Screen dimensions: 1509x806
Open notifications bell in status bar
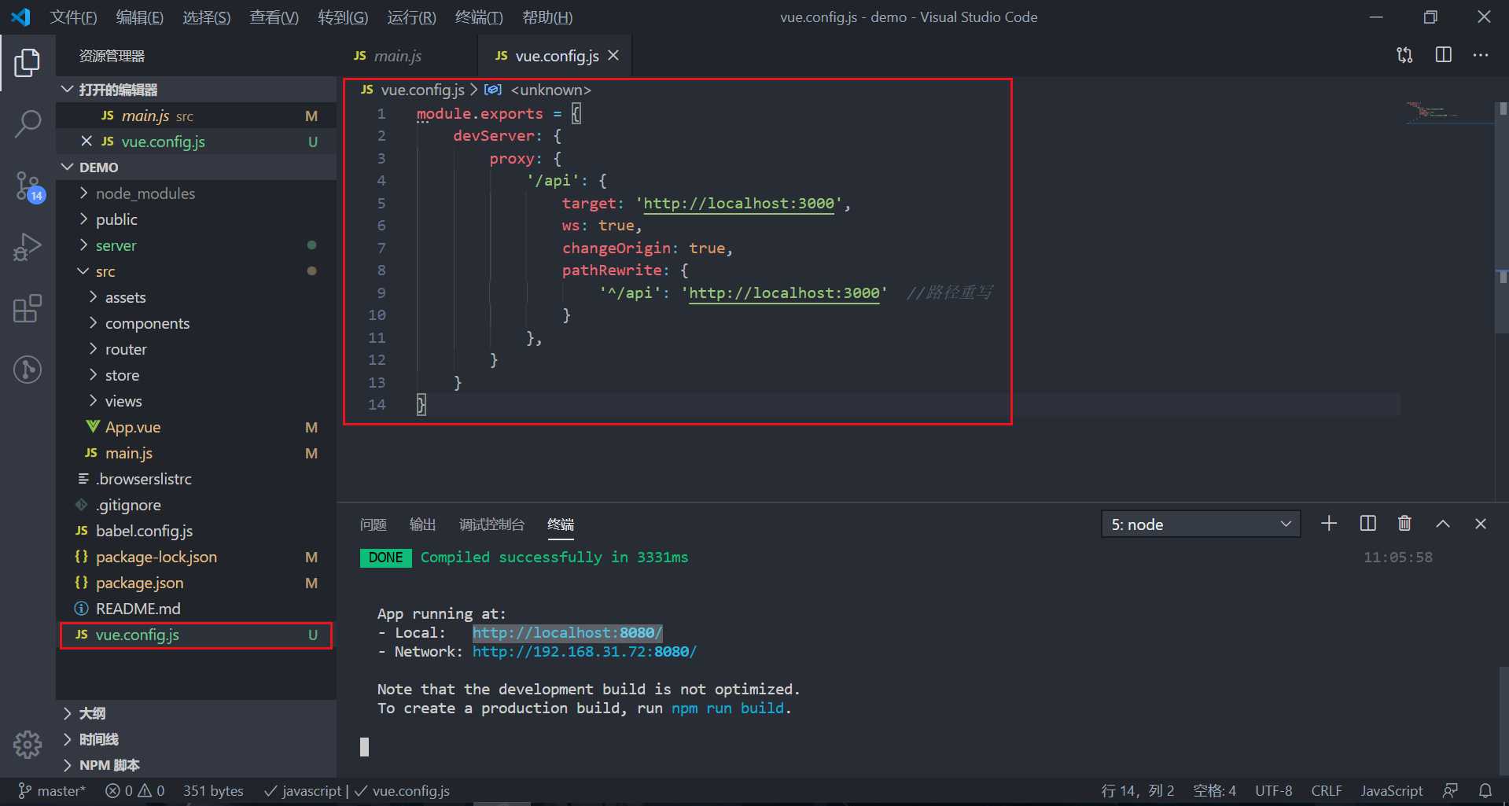click(x=1485, y=791)
